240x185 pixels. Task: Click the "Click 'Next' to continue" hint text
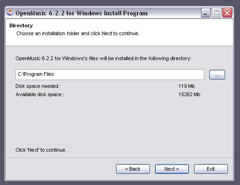[x=41, y=150]
